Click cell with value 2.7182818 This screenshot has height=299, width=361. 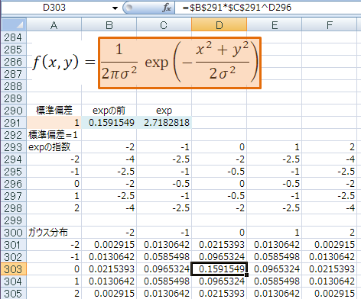point(164,123)
